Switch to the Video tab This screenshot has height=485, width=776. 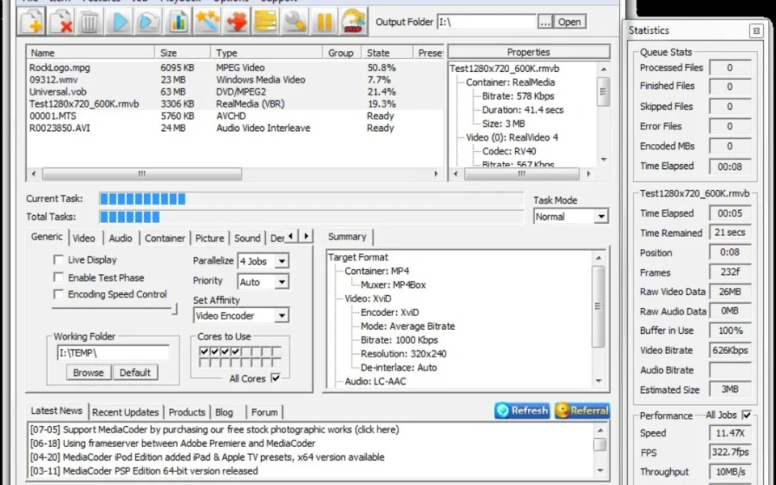pos(84,238)
